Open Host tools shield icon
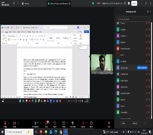Screen dimensions: 153x135 pos(73,123)
